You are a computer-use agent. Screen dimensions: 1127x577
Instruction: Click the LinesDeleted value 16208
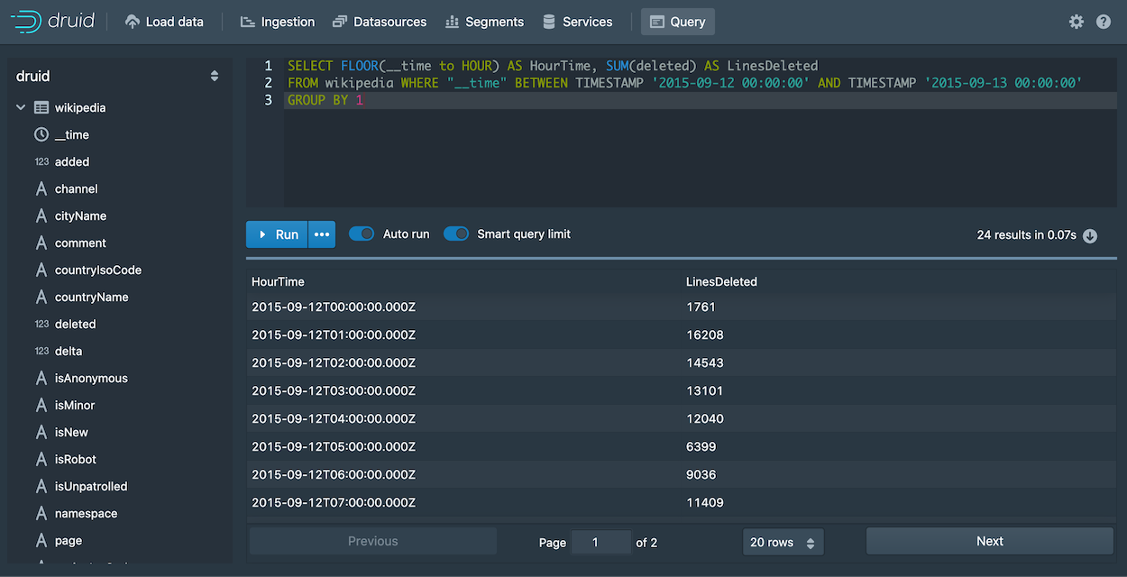coord(705,334)
